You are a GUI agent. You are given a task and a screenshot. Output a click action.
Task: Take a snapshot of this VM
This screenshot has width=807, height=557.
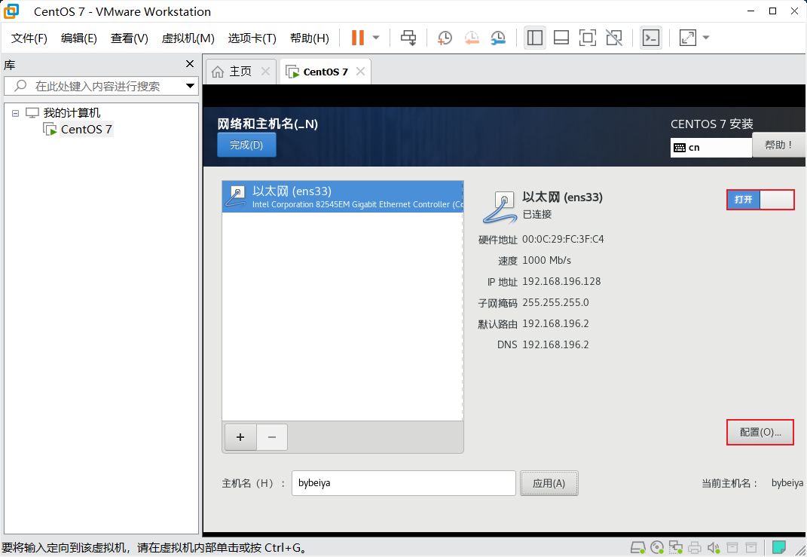(x=445, y=38)
